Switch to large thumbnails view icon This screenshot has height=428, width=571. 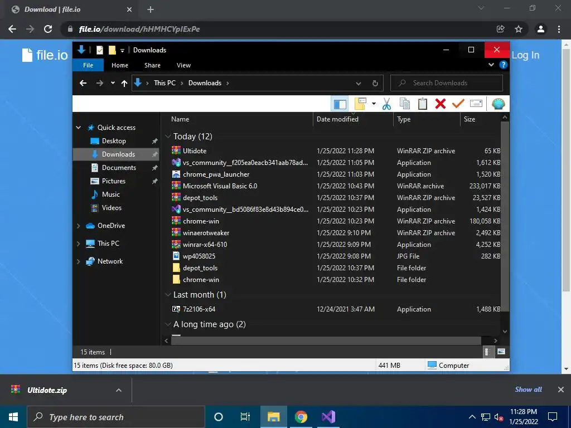[501, 352]
